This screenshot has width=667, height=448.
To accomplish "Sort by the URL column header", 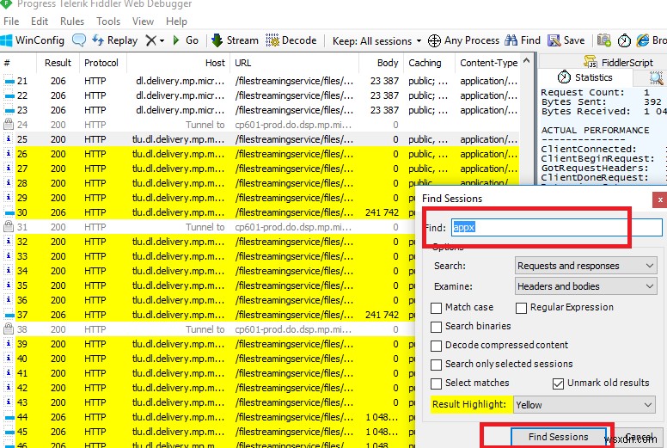I will 294,63.
